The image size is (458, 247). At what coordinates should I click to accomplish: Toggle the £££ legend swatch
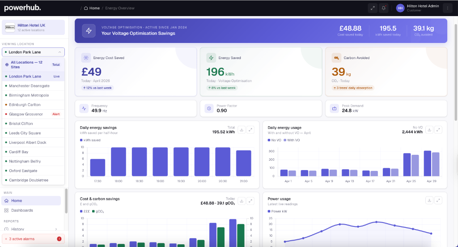coord(81,211)
